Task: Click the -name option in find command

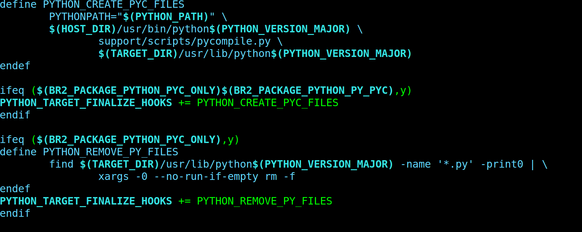Action: coord(415,164)
